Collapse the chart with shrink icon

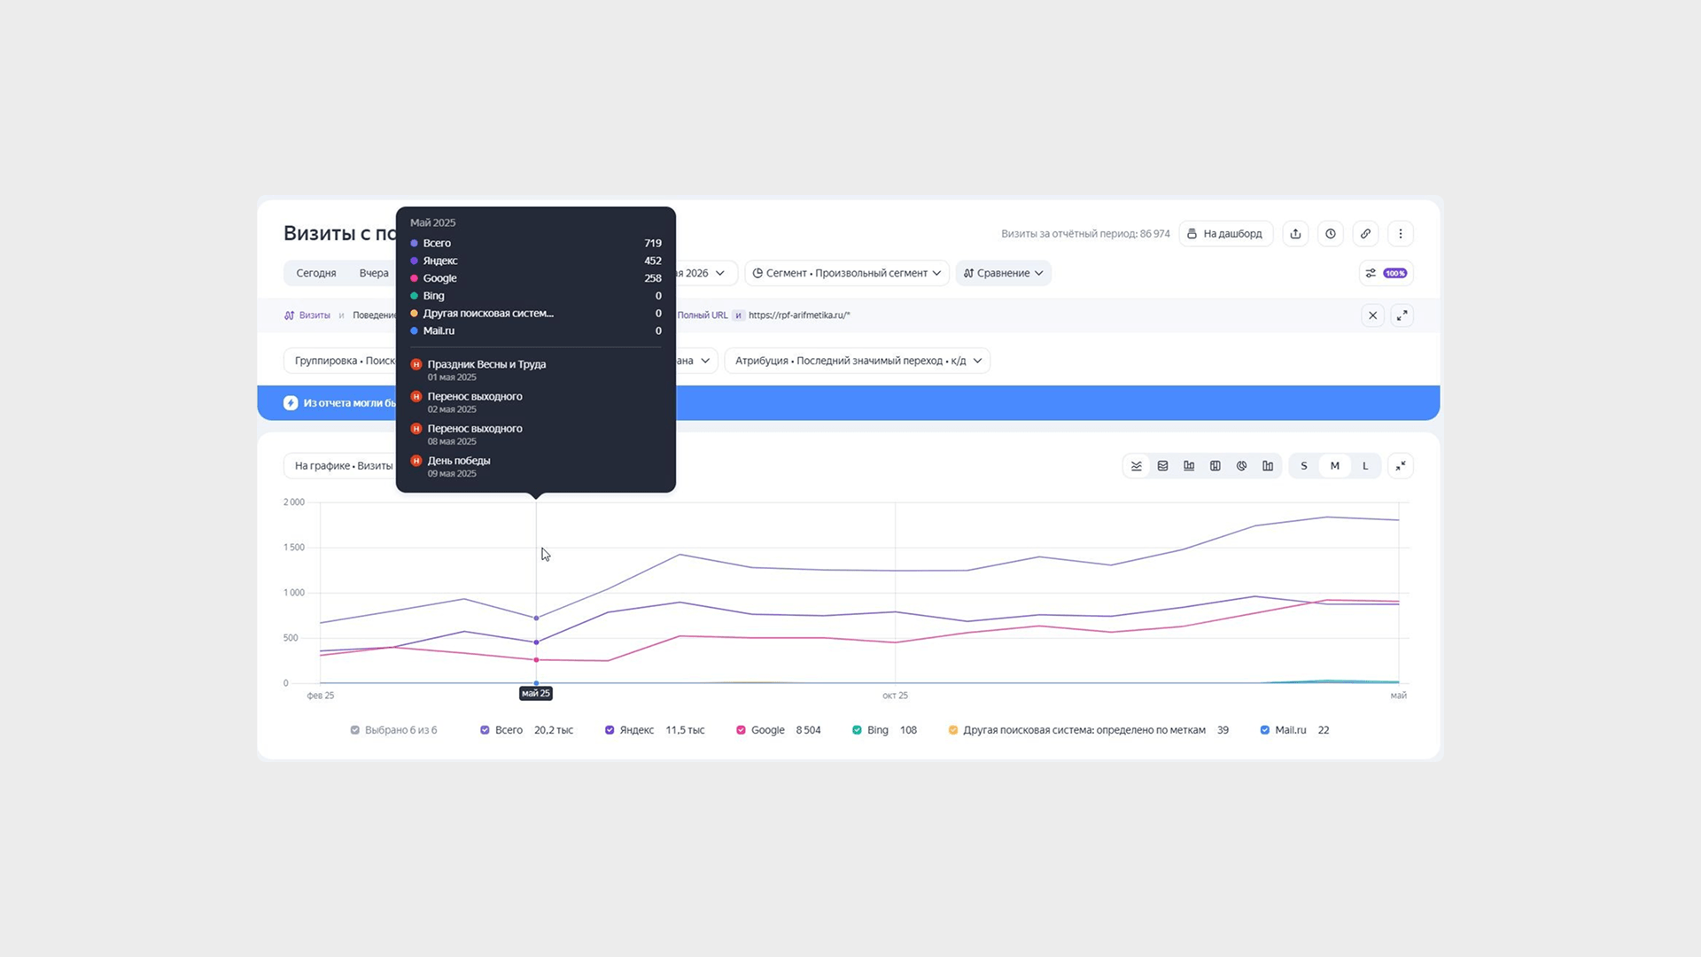tap(1401, 466)
